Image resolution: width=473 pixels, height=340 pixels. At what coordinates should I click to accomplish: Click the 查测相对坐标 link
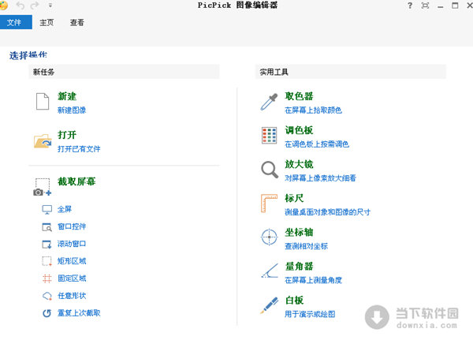coord(307,246)
